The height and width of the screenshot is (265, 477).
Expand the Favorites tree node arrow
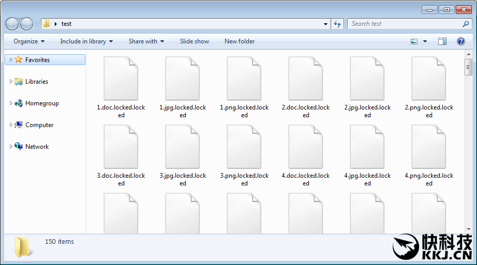[x=11, y=60]
